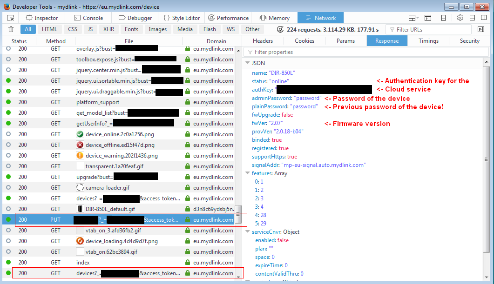Viewport: 494px width, 284px height.
Task: Collapse the features Array node
Action: 248,173
